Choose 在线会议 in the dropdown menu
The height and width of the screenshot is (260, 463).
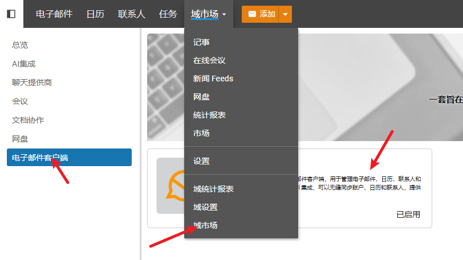[x=210, y=60]
